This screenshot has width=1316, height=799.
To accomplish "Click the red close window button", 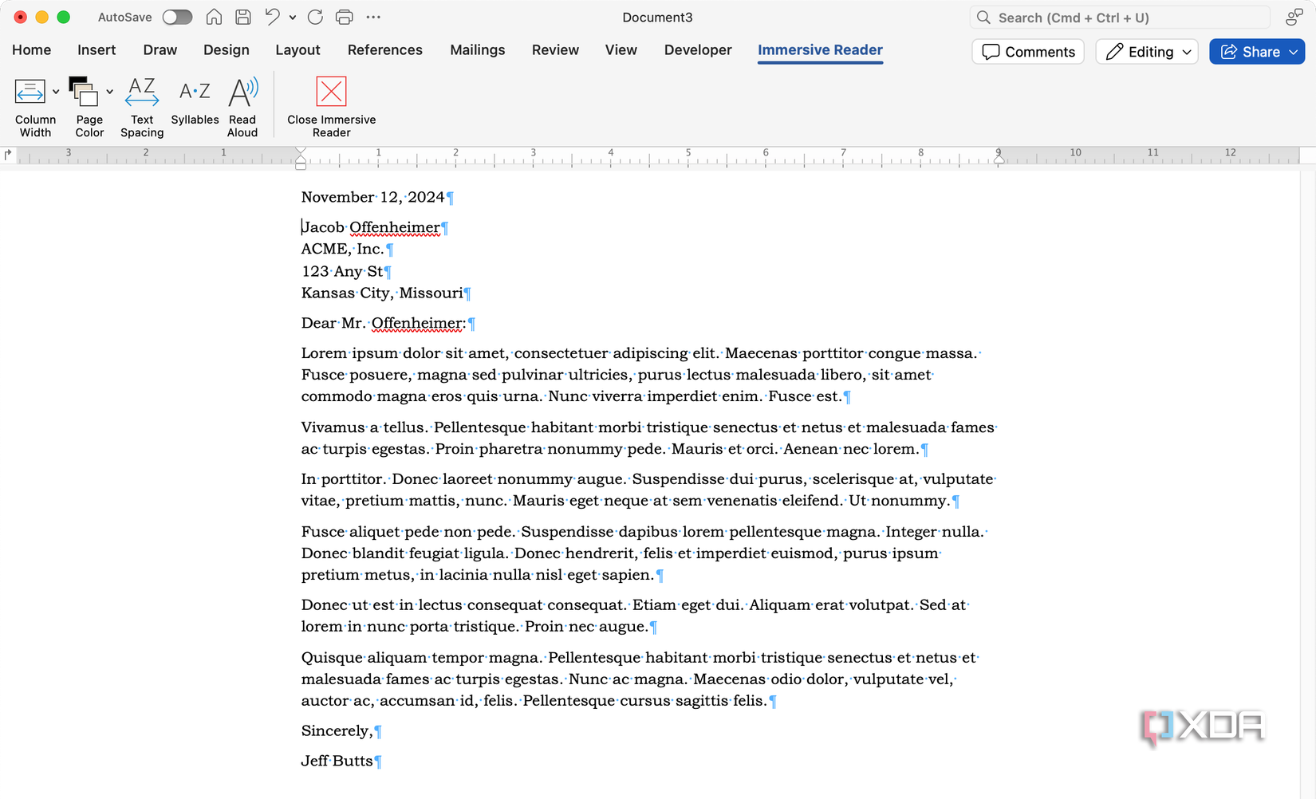I will tap(21, 17).
